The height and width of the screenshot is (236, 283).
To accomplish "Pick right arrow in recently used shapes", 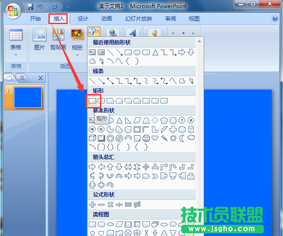I will pyautogui.click(x=182, y=52).
